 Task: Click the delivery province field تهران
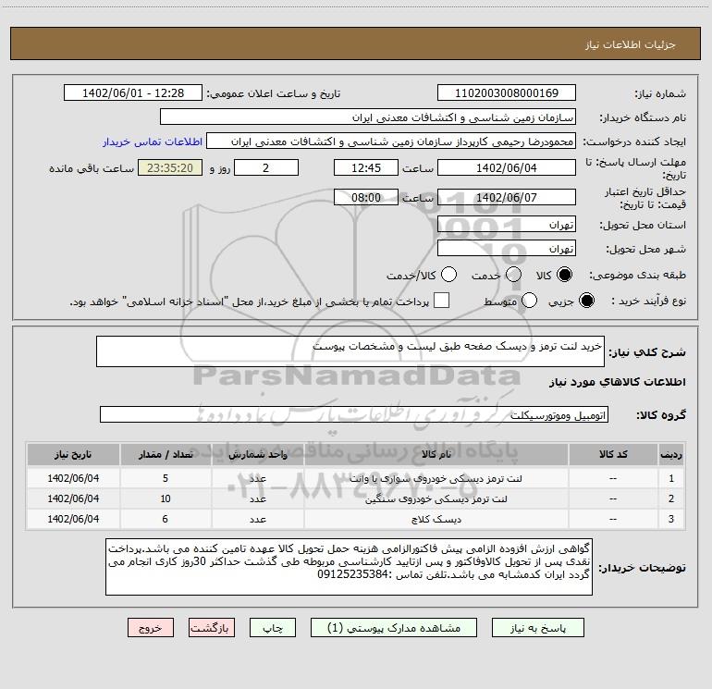tap(507, 225)
